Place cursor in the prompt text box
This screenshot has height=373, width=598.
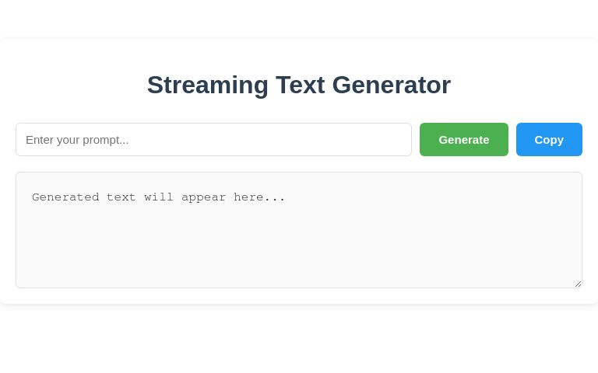(x=213, y=140)
